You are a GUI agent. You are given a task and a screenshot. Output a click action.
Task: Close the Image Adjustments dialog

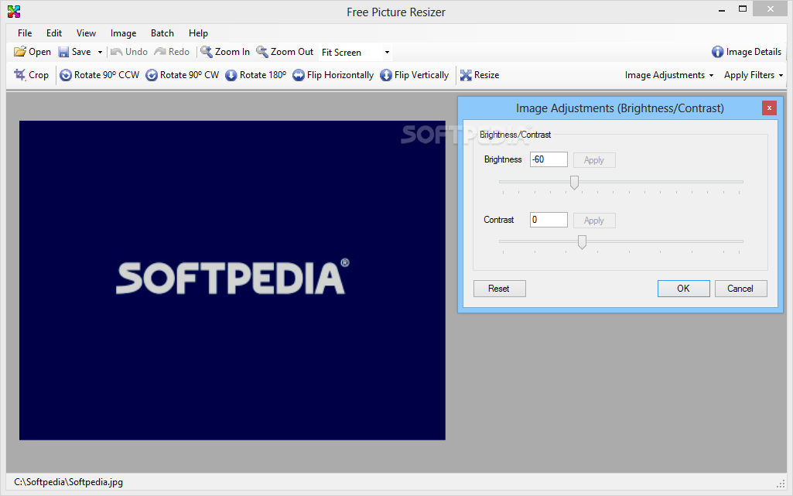pyautogui.click(x=769, y=108)
